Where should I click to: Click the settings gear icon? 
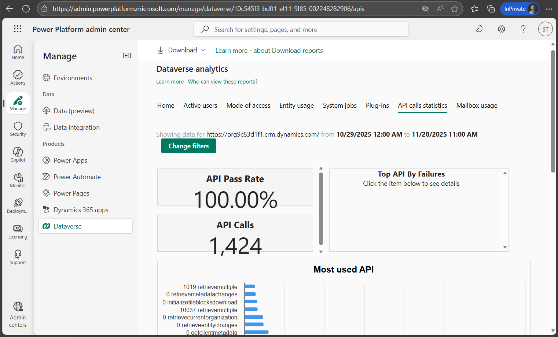[501, 29]
